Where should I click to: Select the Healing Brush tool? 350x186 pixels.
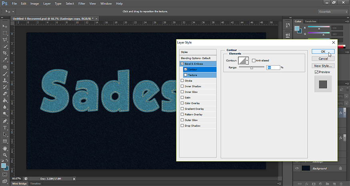5,67
